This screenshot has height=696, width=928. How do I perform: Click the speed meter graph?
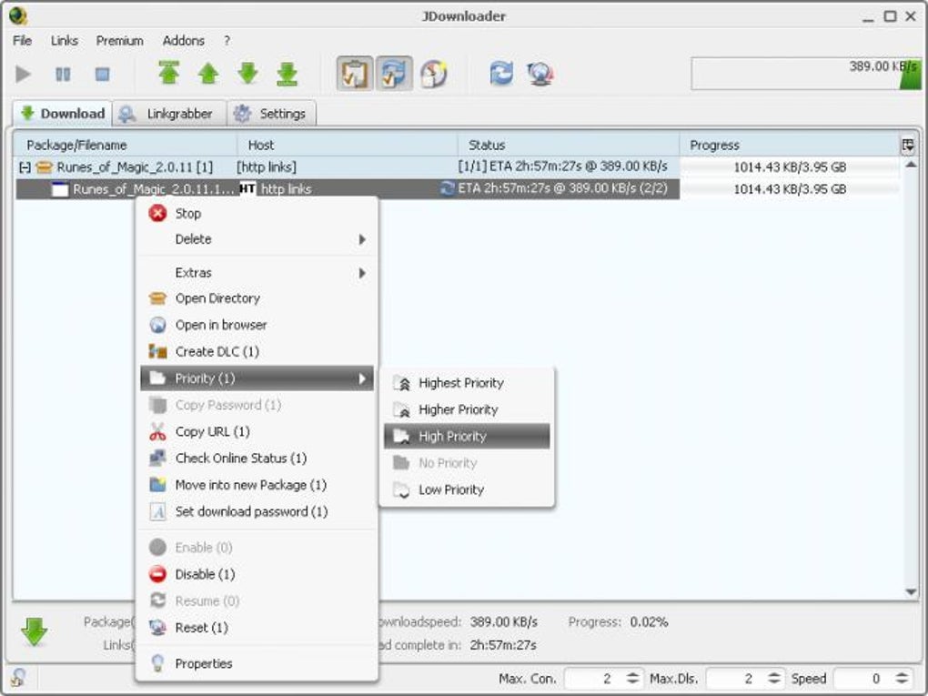coord(806,74)
